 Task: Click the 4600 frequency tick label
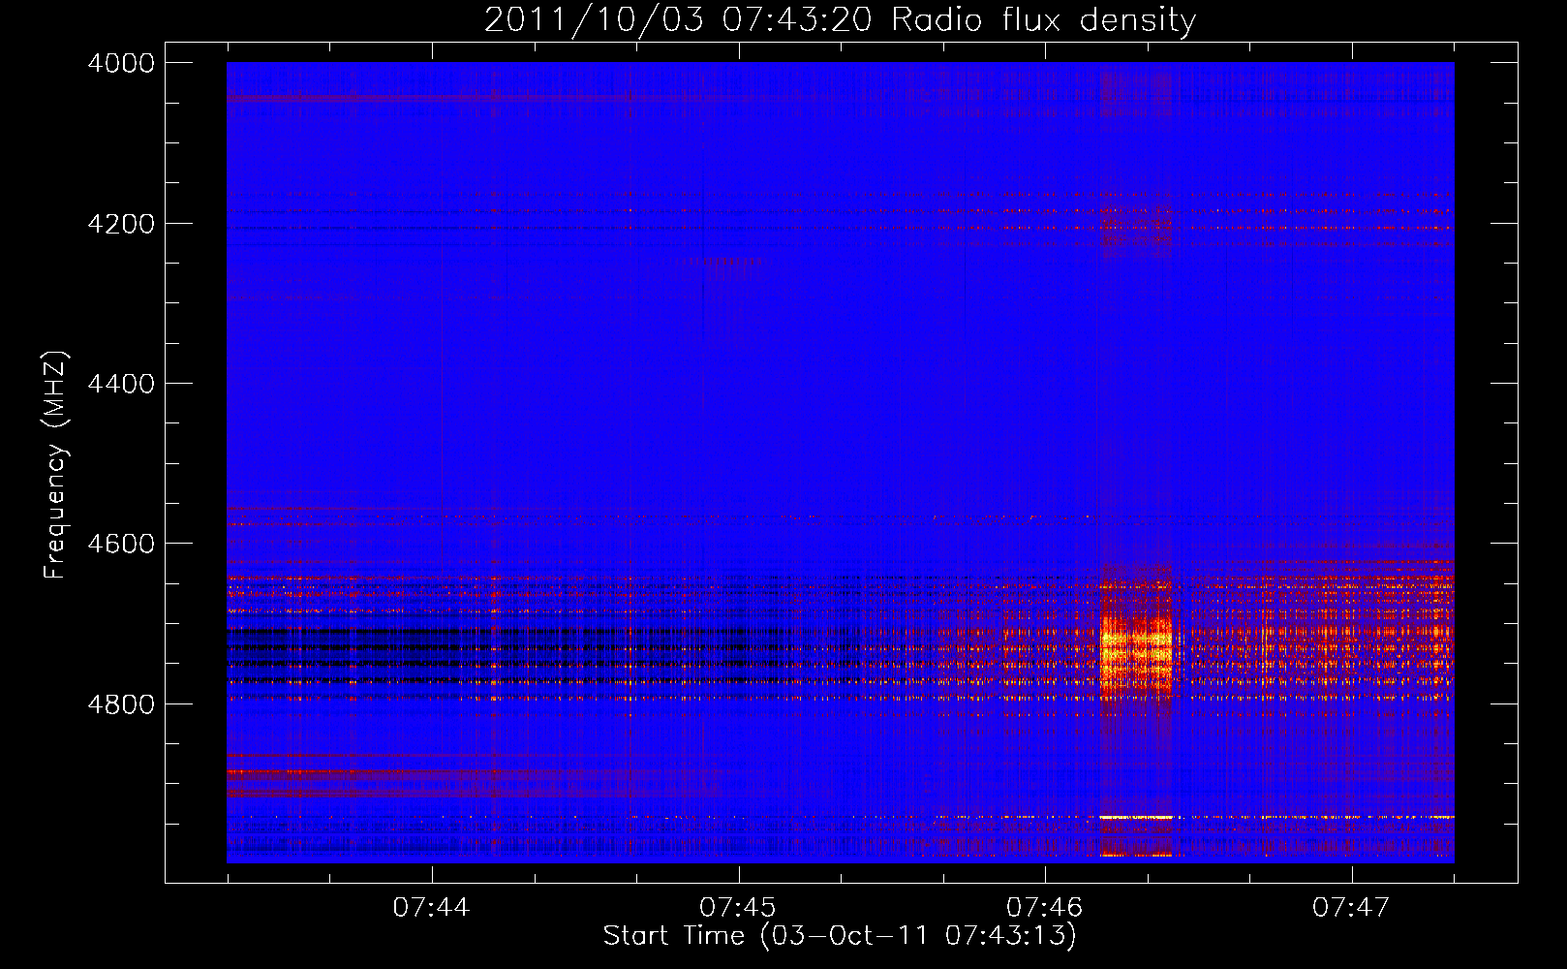click(121, 544)
